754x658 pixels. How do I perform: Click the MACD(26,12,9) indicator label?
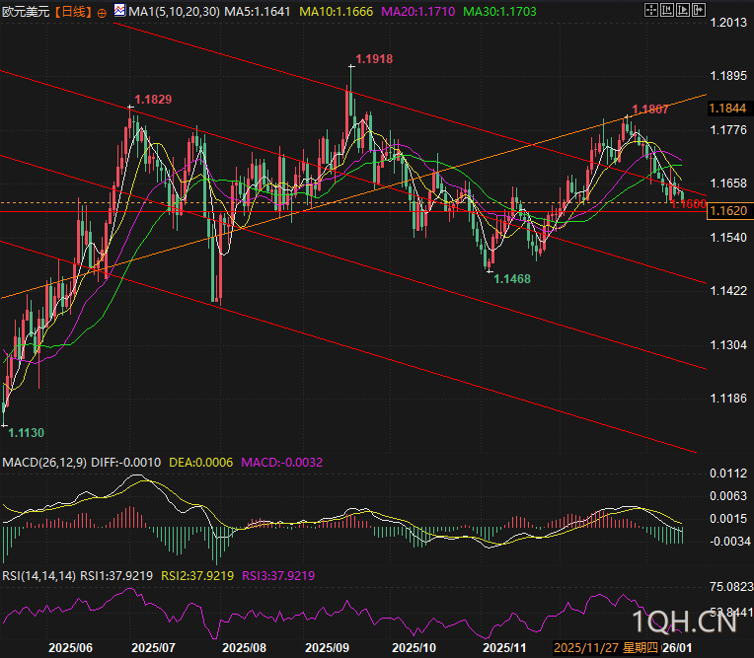pos(44,463)
